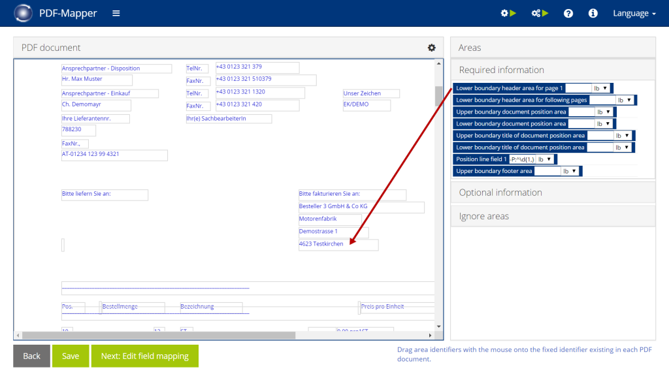Click input of Lower boundary document position area
Viewport: 669px width, 376px height.
(581, 124)
